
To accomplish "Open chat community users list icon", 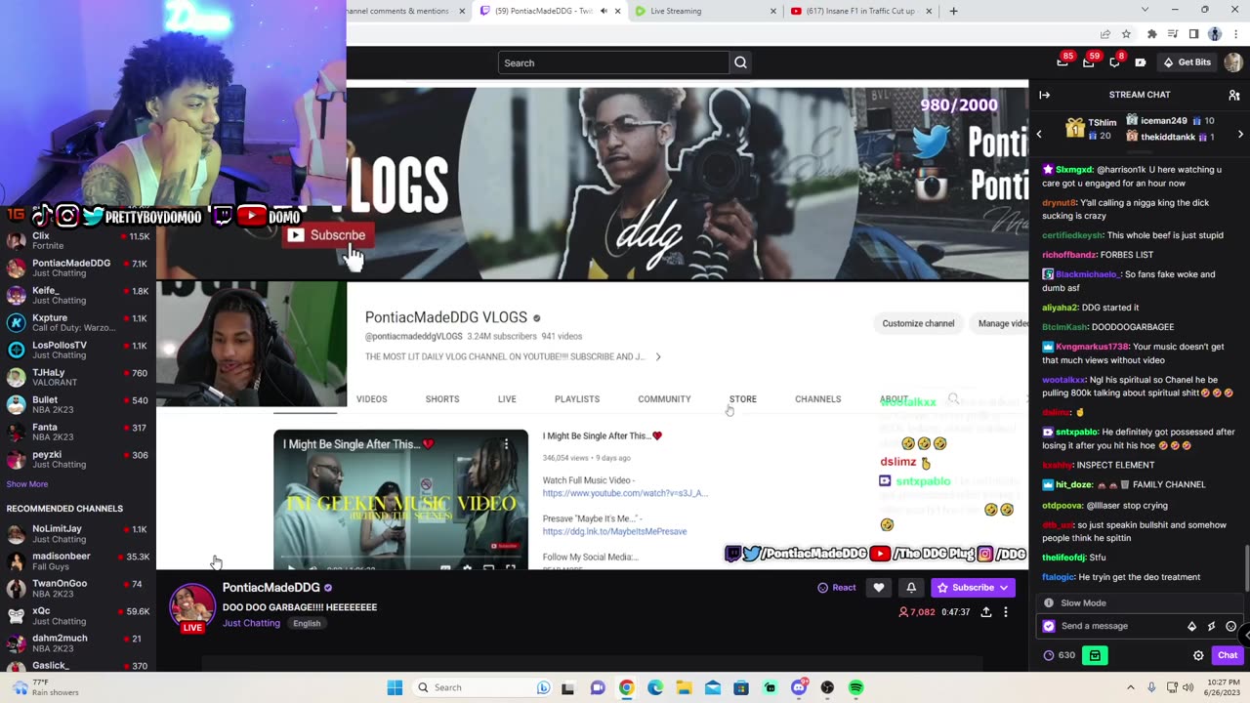I will (1233, 95).
